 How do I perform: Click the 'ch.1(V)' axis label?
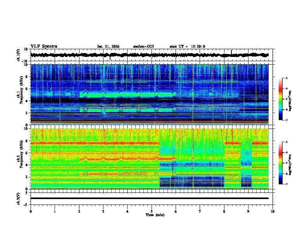pos(18,55)
